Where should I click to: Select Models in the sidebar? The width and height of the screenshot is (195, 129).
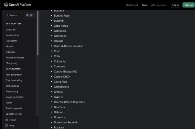10,47
